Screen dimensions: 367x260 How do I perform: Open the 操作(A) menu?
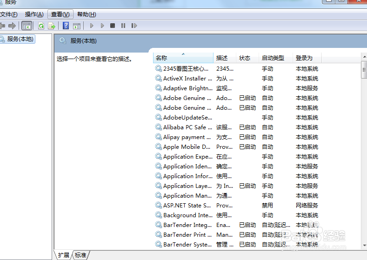pos(34,14)
